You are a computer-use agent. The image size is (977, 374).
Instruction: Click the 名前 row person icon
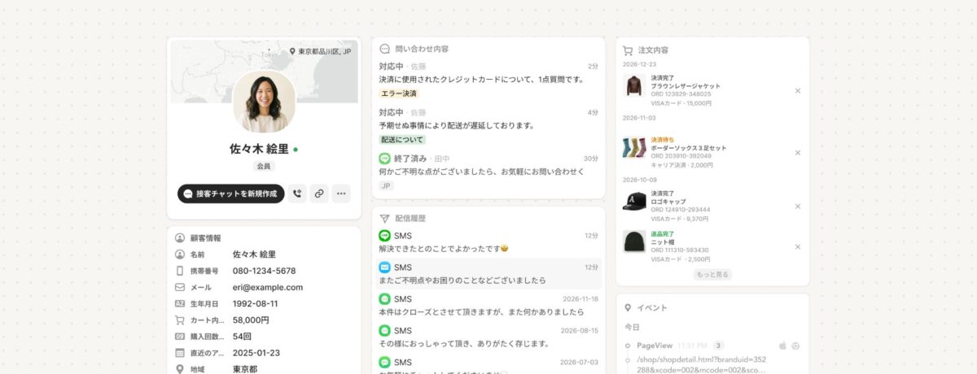tap(180, 254)
